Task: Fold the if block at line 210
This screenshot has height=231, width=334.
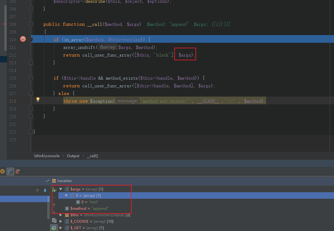Action: pyautogui.click(x=31, y=40)
